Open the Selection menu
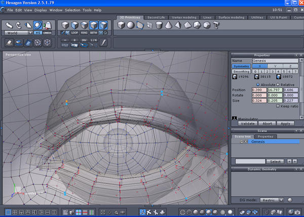The image size is (304, 217). [72, 10]
